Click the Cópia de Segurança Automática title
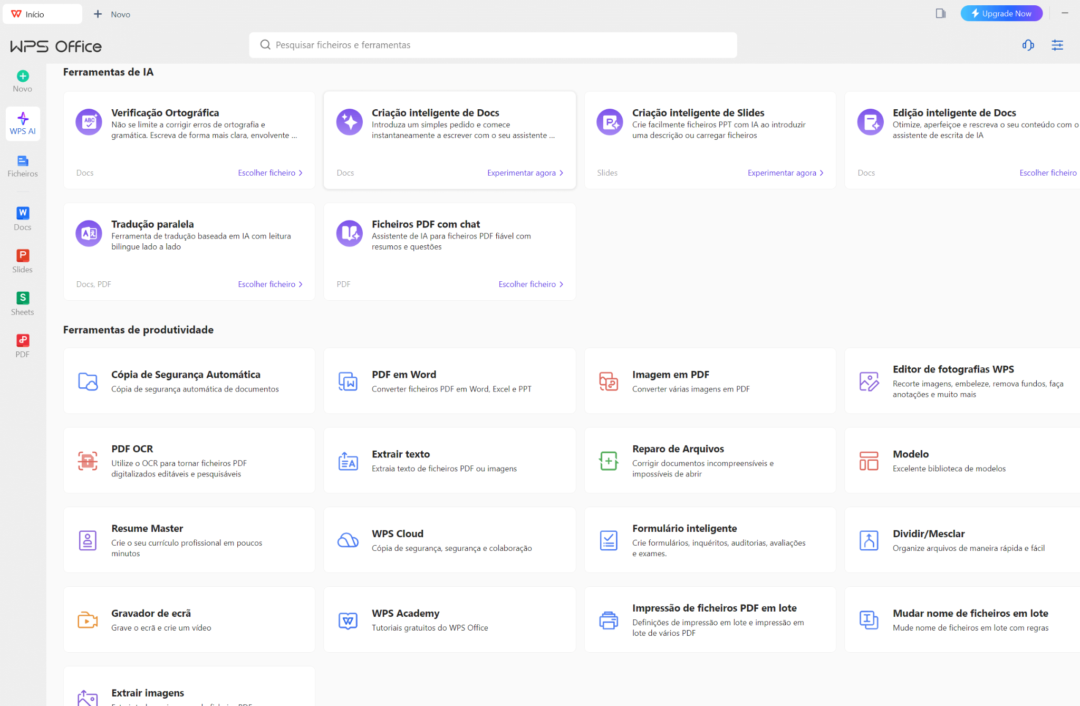The image size is (1080, 706). click(x=186, y=375)
